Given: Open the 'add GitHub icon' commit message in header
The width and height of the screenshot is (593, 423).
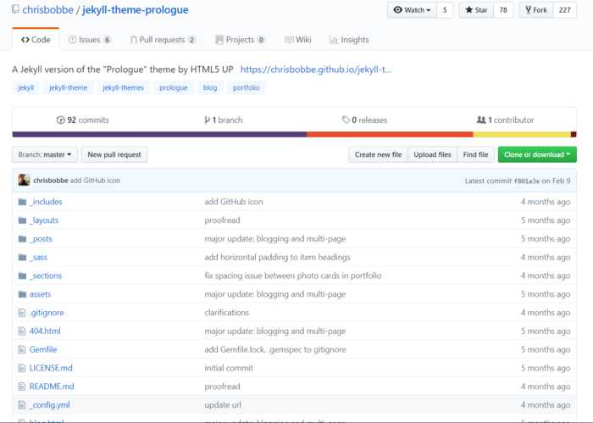Looking at the screenshot, I should pyautogui.click(x=95, y=181).
